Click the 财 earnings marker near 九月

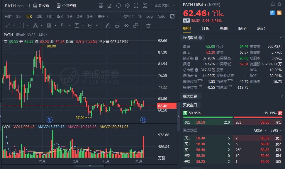[x=143, y=120]
